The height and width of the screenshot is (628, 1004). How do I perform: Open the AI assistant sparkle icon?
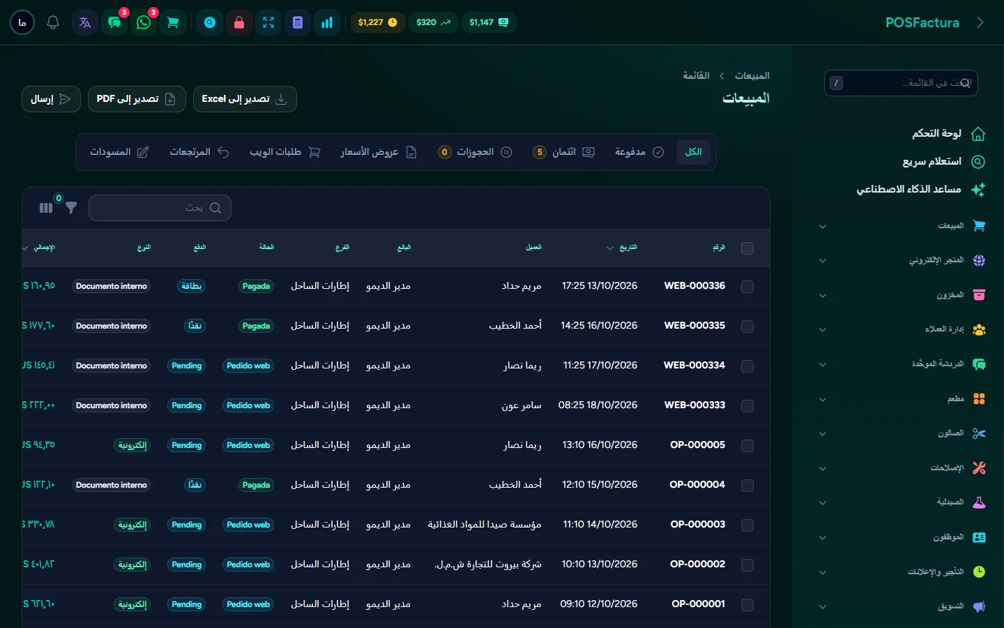point(978,189)
